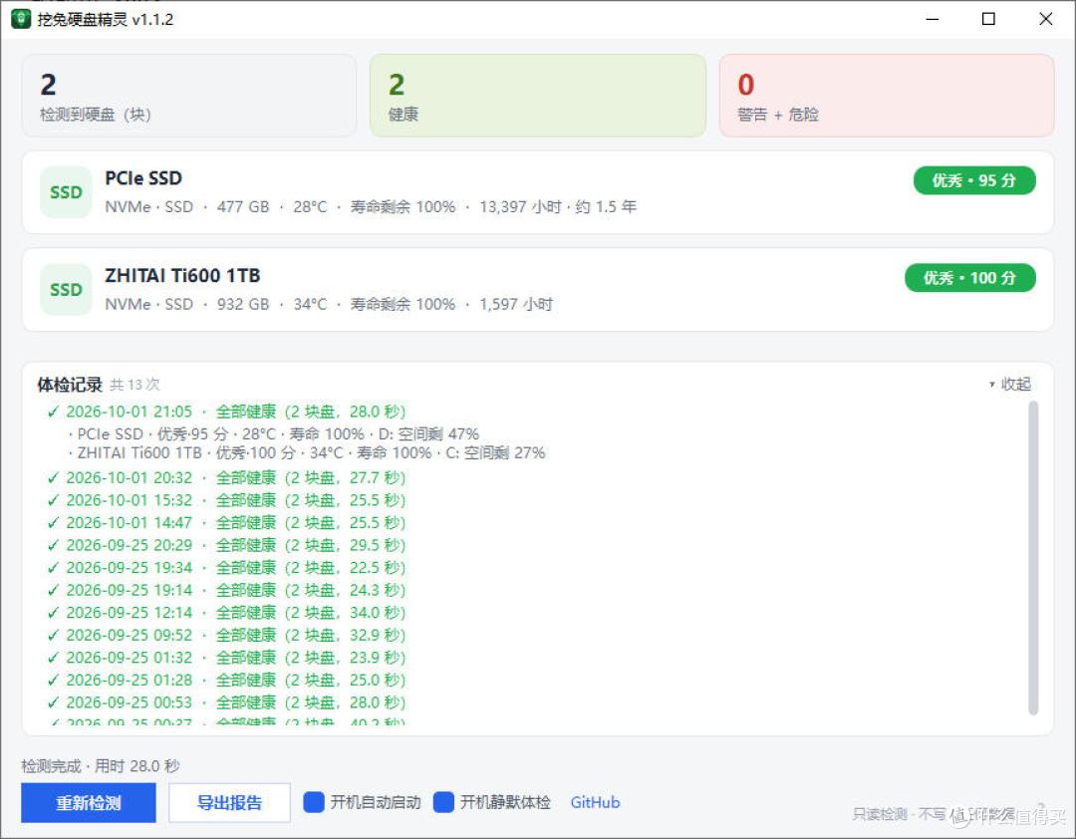Click 1,597 小时 usage text
1076x839 pixels.
tap(516, 304)
